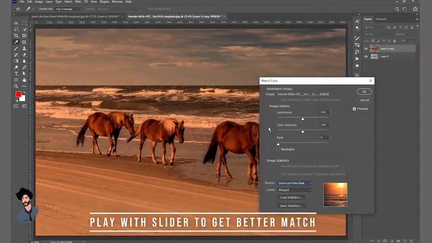Switch to the Channels tab

[381, 19]
